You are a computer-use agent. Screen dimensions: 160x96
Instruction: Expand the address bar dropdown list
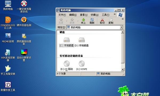[121, 27]
